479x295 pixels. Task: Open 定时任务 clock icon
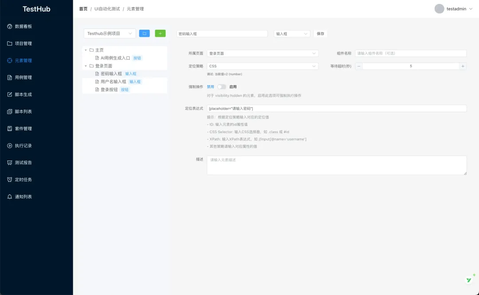click(11, 179)
